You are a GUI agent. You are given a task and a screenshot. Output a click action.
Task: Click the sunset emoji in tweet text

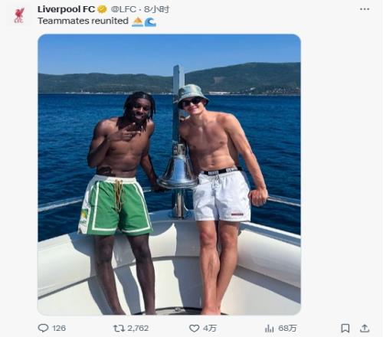pyautogui.click(x=137, y=22)
